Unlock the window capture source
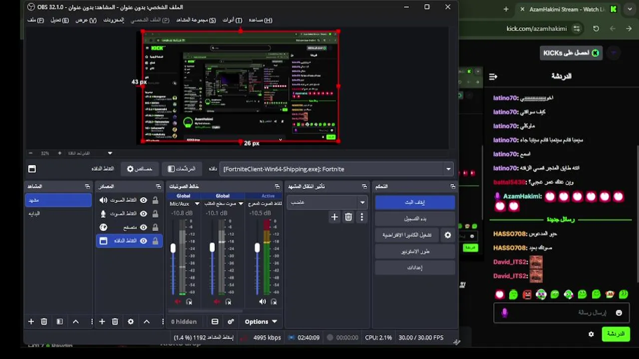The width and height of the screenshot is (639, 359). coord(155,241)
